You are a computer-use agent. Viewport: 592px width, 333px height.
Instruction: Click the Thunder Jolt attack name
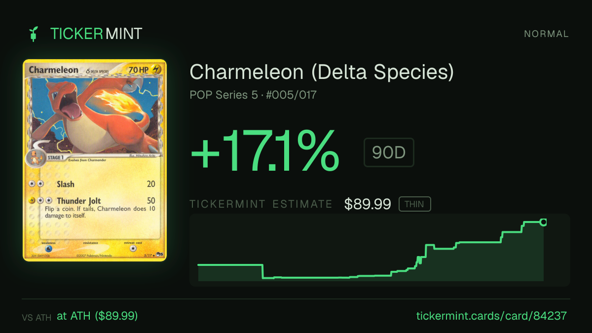[x=79, y=201]
